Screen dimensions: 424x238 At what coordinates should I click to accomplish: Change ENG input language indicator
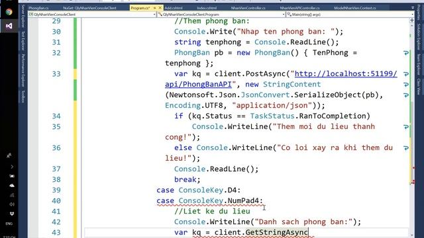[x=9, y=223]
